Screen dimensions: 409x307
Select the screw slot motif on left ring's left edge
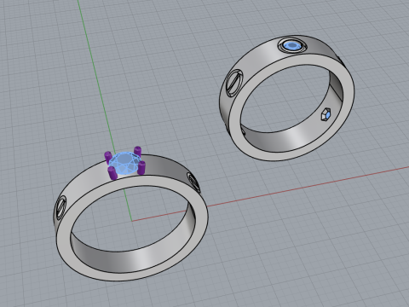click(x=60, y=208)
